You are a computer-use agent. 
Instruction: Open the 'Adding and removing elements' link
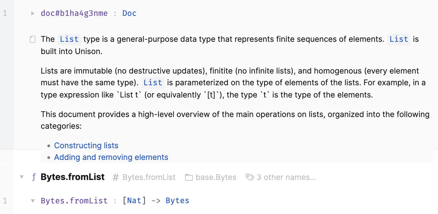tap(111, 157)
